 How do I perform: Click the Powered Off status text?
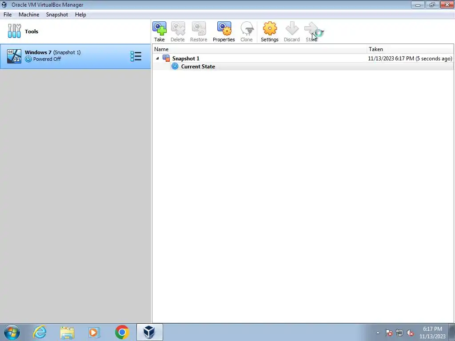[47, 59]
